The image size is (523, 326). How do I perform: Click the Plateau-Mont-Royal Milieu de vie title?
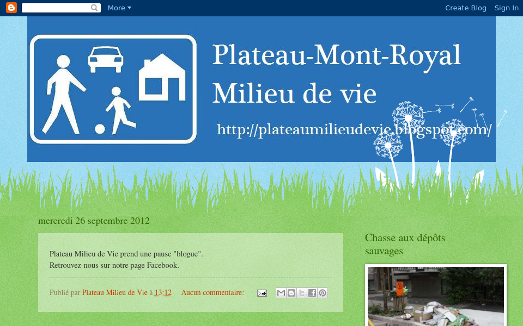pyautogui.click(x=337, y=73)
